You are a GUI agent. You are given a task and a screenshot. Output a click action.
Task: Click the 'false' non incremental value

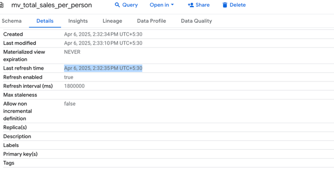(70, 103)
